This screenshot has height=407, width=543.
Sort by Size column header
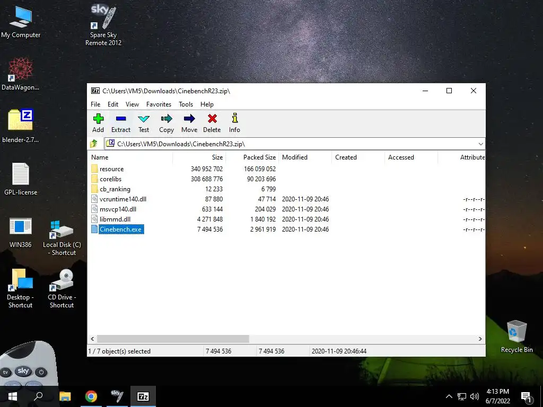(199, 157)
